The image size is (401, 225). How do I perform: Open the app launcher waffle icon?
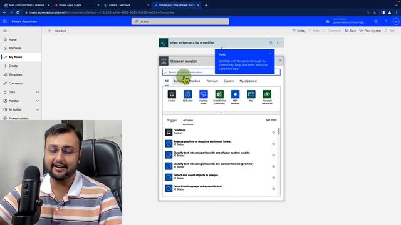point(5,22)
